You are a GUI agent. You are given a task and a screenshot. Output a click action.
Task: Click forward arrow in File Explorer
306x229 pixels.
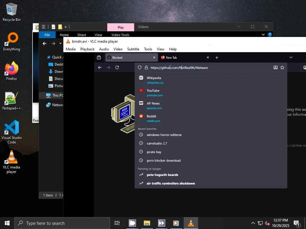[53, 44]
